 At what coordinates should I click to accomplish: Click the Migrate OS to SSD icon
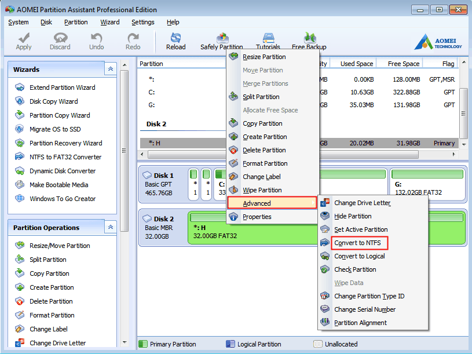click(x=20, y=129)
